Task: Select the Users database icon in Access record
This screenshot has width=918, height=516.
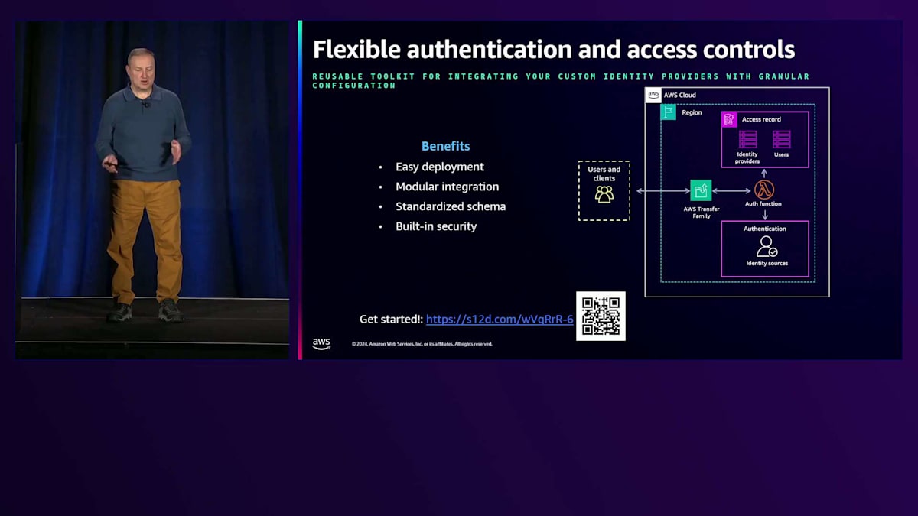Action: click(x=781, y=139)
